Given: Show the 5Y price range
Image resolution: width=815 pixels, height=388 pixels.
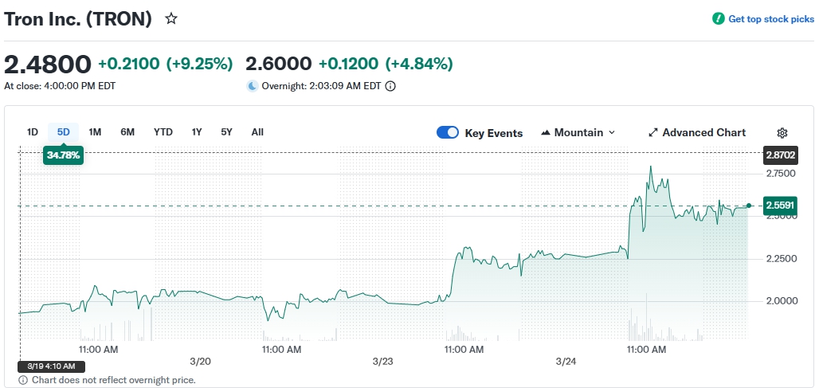Looking at the screenshot, I should (x=226, y=132).
